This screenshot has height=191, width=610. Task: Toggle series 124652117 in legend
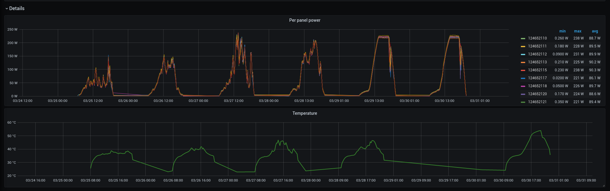point(537,78)
